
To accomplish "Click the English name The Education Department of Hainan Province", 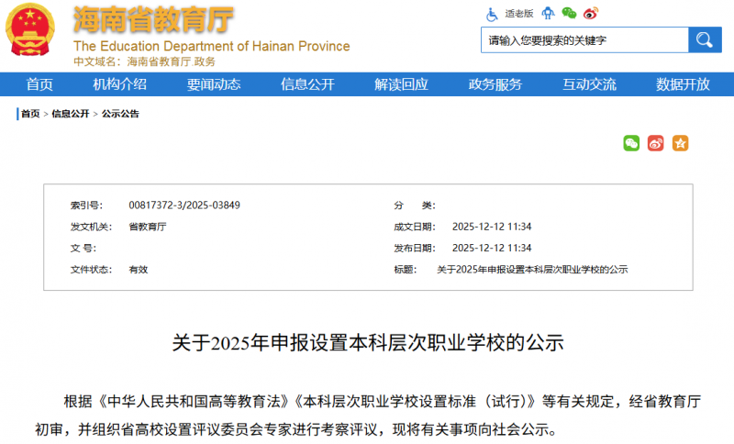I will click(x=212, y=46).
